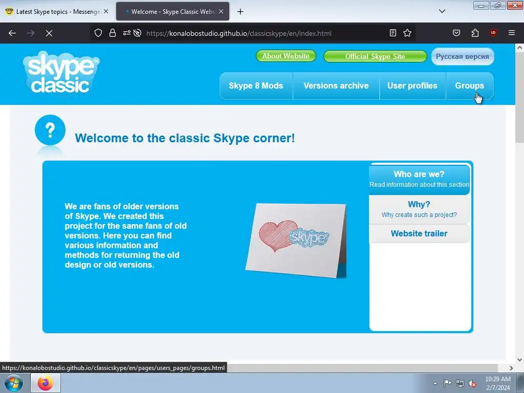Switch to Русская версия language
The image size is (524, 393).
(x=463, y=56)
